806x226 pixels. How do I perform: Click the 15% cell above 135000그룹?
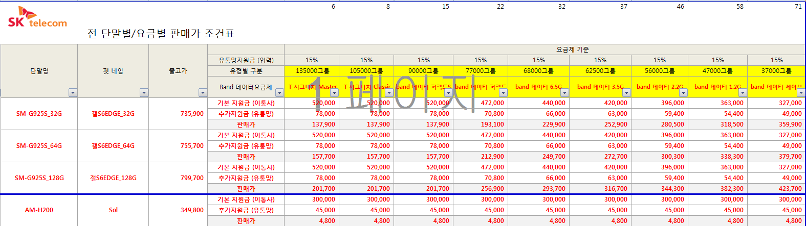[x=312, y=60]
